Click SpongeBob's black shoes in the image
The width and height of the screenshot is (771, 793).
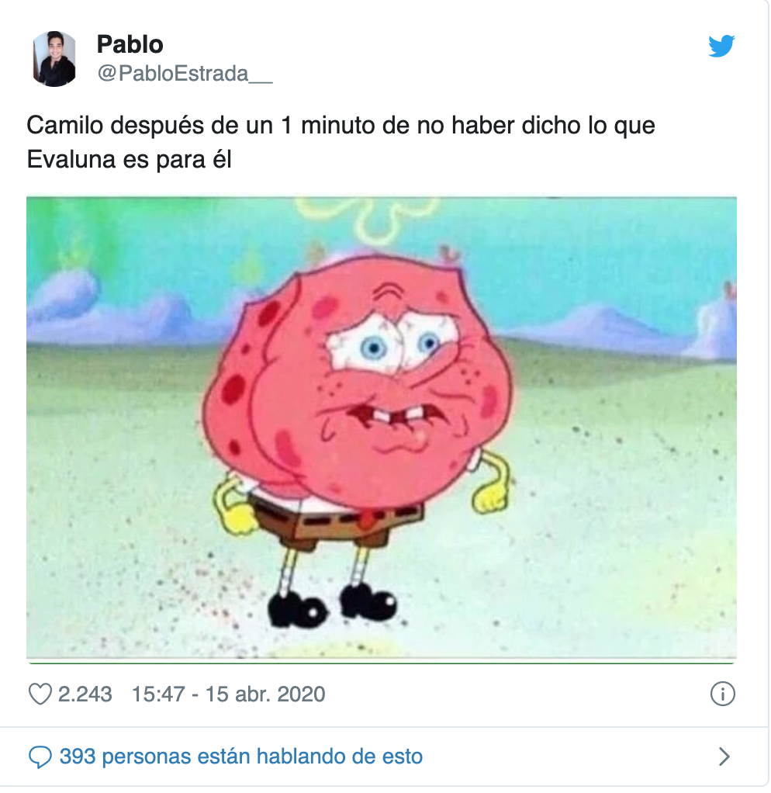(332, 605)
